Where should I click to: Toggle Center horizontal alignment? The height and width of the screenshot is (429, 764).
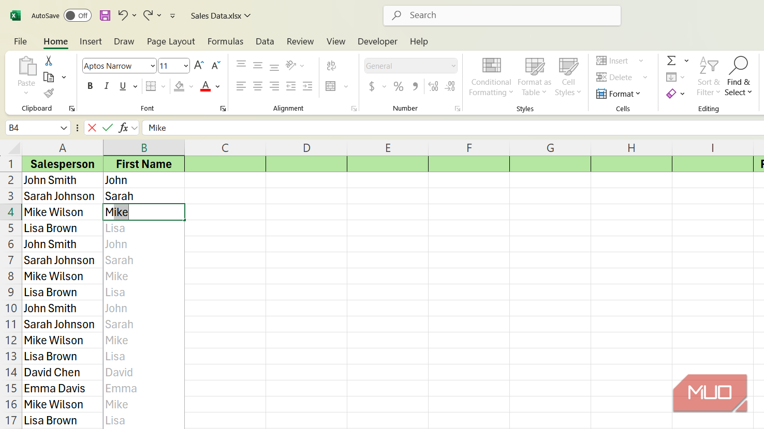click(258, 86)
